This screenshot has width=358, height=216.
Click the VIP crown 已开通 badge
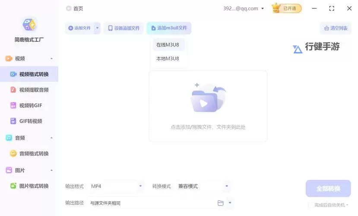[287, 9]
